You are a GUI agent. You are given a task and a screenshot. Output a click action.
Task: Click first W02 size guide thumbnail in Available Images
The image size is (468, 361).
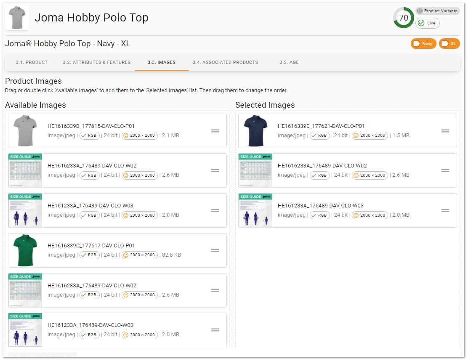(x=25, y=170)
